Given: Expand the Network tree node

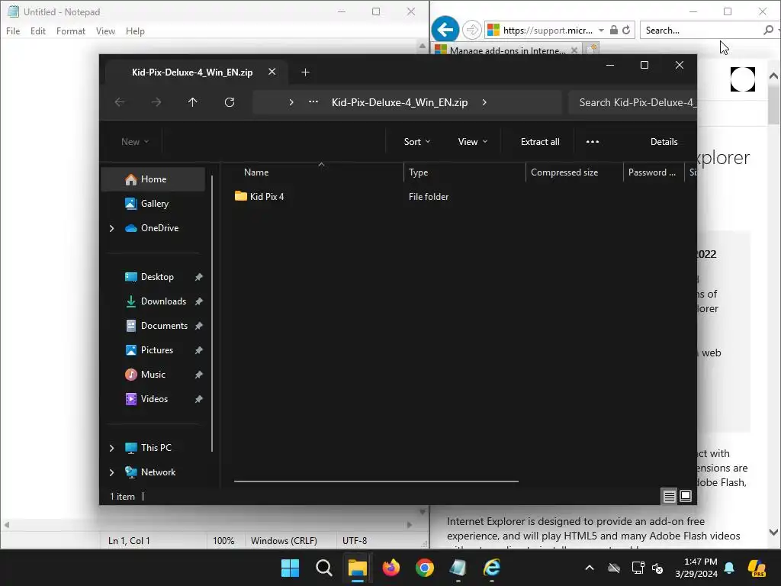Looking at the screenshot, I should (111, 472).
